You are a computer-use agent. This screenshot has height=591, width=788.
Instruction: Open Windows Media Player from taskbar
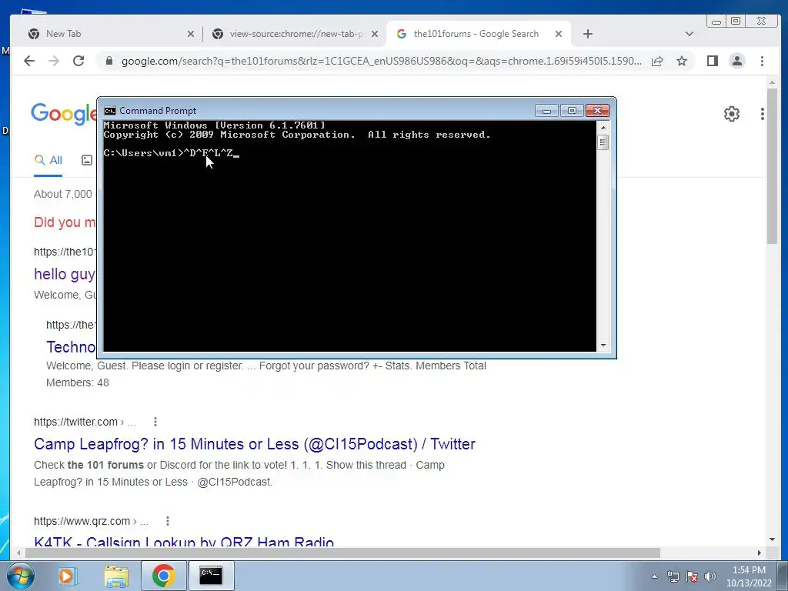pos(67,576)
